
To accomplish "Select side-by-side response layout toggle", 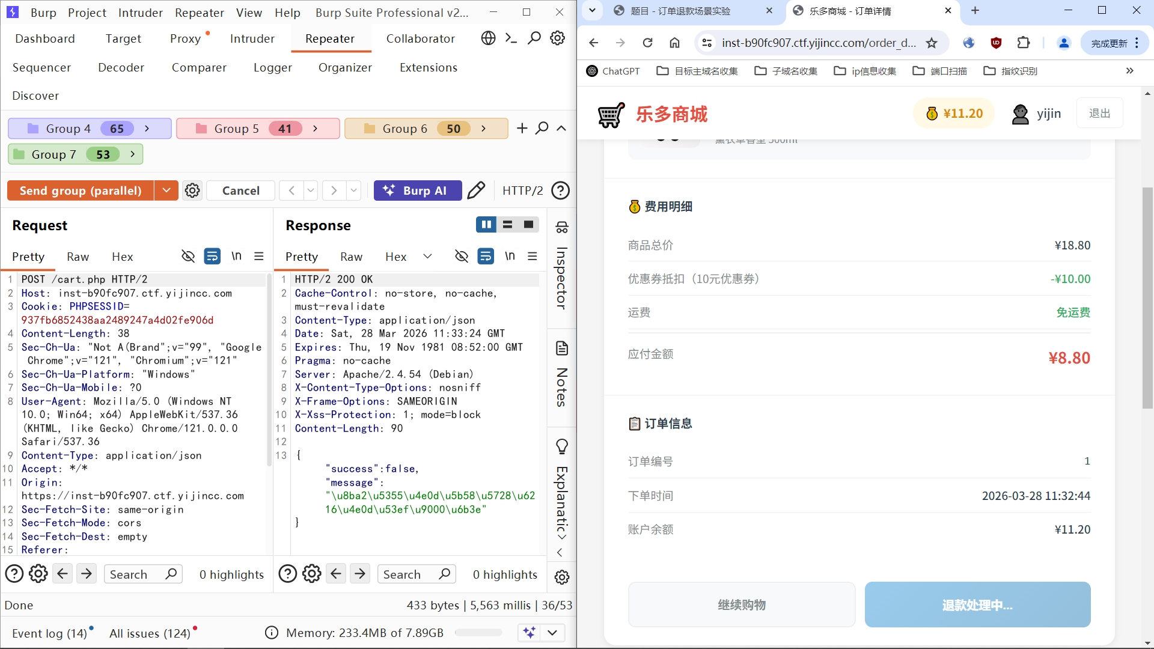I will pos(486,225).
